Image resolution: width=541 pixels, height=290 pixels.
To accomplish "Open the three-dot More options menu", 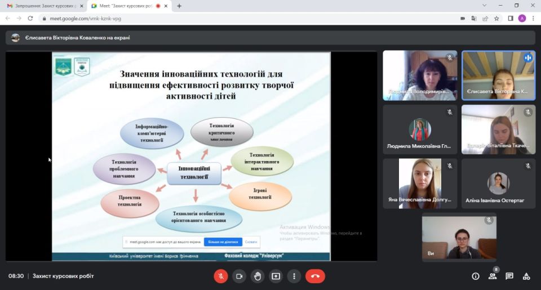I will [x=294, y=276].
